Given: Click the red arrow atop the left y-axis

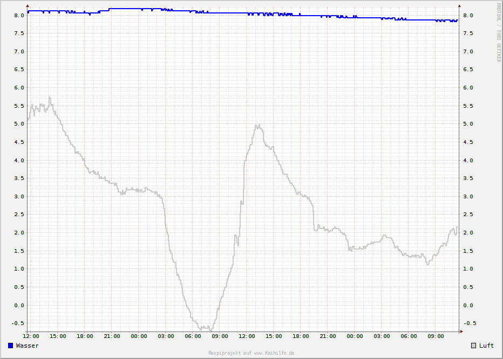Looking at the screenshot, I should (28, 6).
